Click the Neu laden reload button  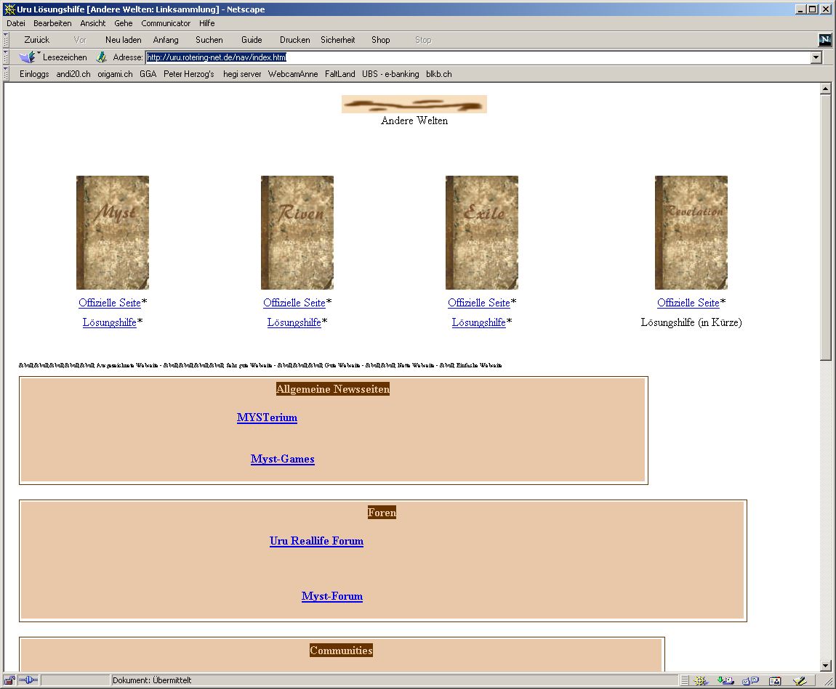123,40
